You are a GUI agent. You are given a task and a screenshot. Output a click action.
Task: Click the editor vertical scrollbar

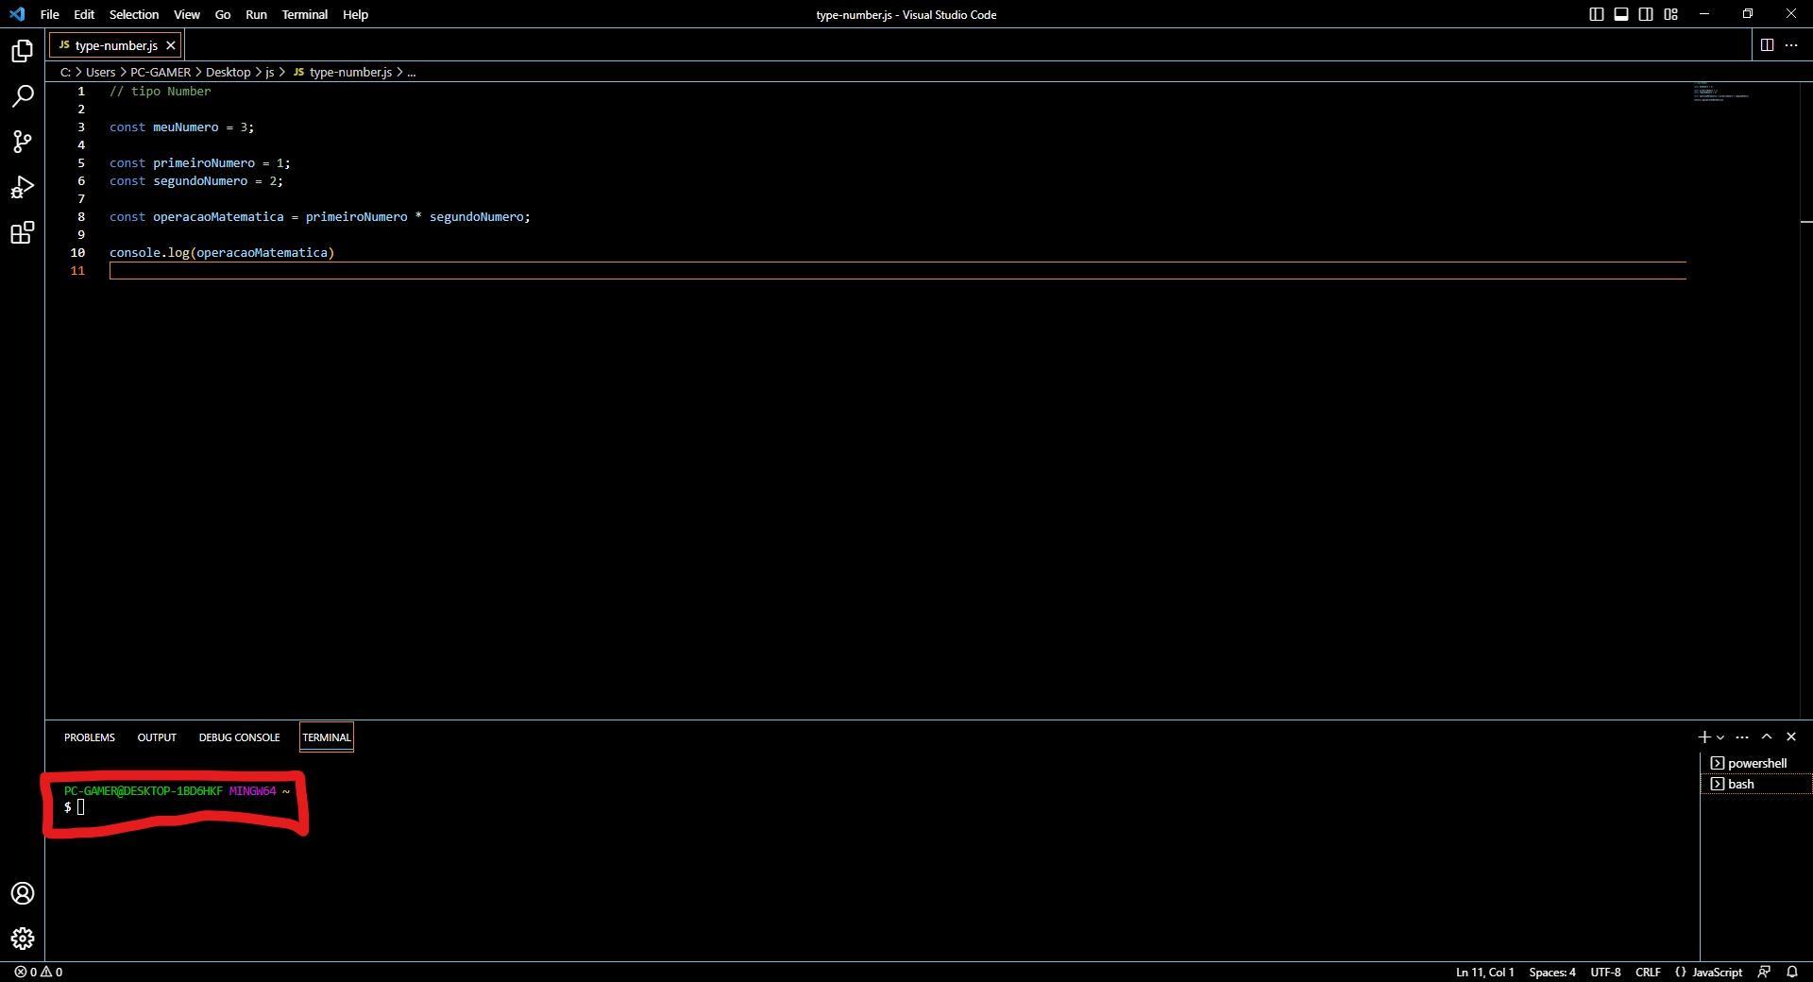pos(1805,399)
